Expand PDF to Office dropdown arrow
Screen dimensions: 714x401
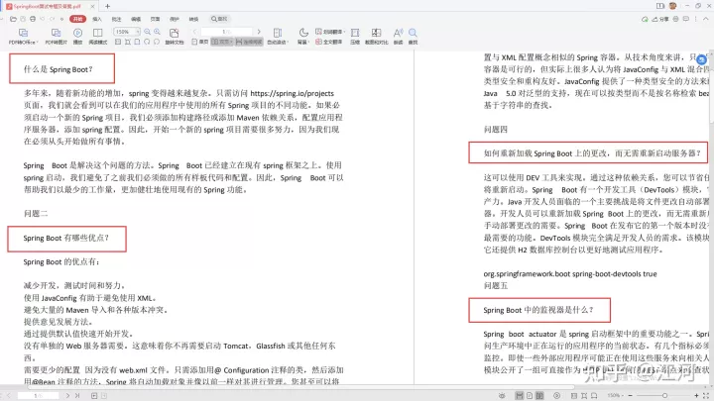pos(37,43)
